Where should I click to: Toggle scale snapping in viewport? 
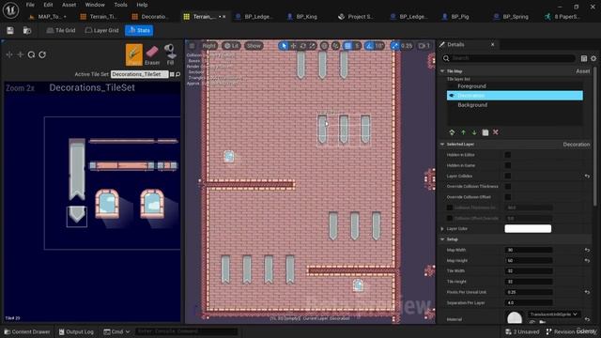coord(394,46)
